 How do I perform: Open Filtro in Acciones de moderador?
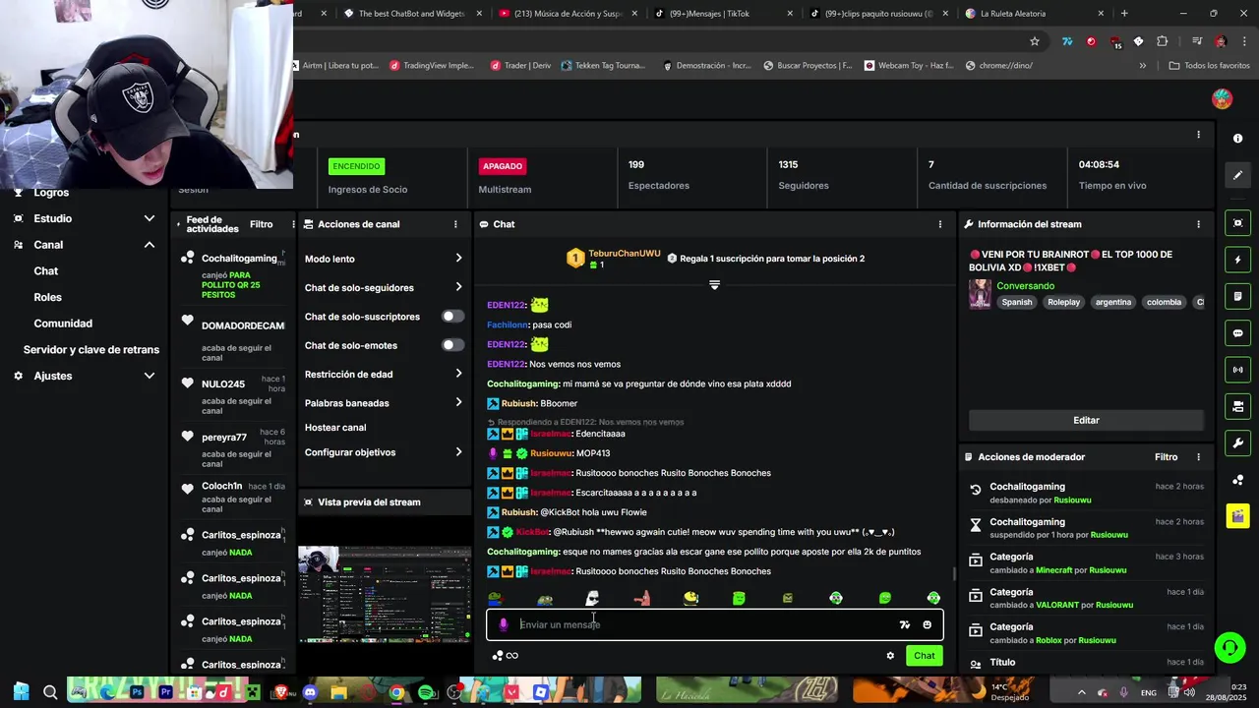pyautogui.click(x=1166, y=457)
